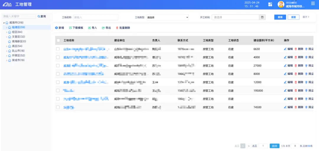Select 经区(84) in the region tree

click(x=17, y=32)
